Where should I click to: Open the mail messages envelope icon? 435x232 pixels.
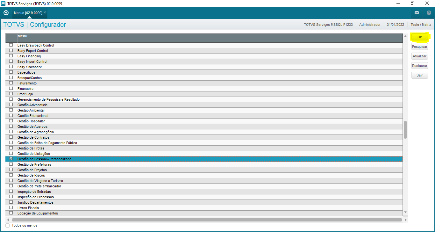click(417, 13)
